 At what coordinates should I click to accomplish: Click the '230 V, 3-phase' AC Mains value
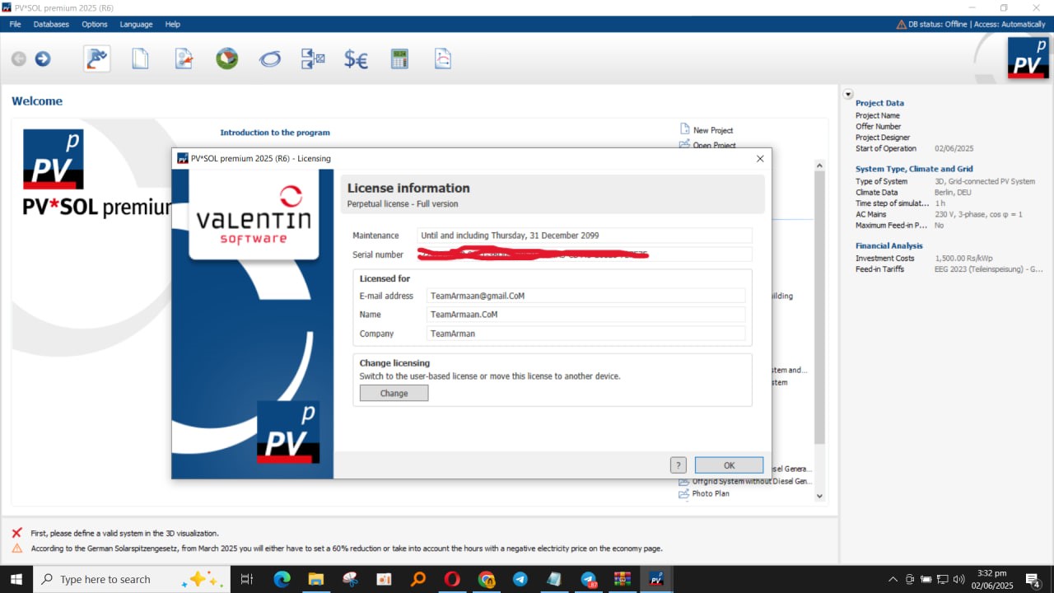point(978,214)
